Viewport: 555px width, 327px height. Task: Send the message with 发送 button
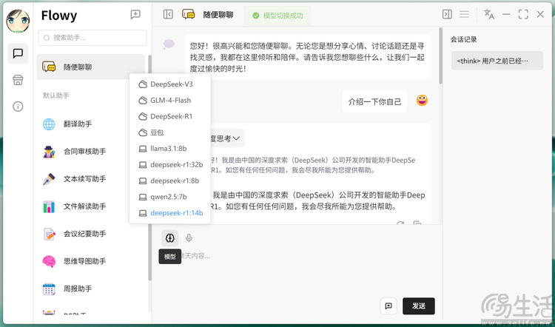[x=419, y=306]
